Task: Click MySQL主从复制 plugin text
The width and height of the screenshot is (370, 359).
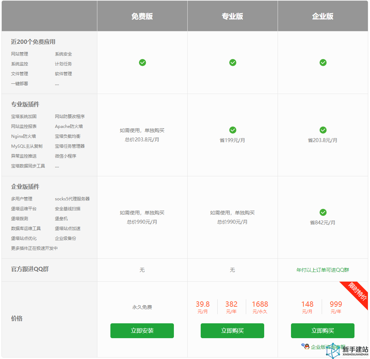Action: point(27,146)
